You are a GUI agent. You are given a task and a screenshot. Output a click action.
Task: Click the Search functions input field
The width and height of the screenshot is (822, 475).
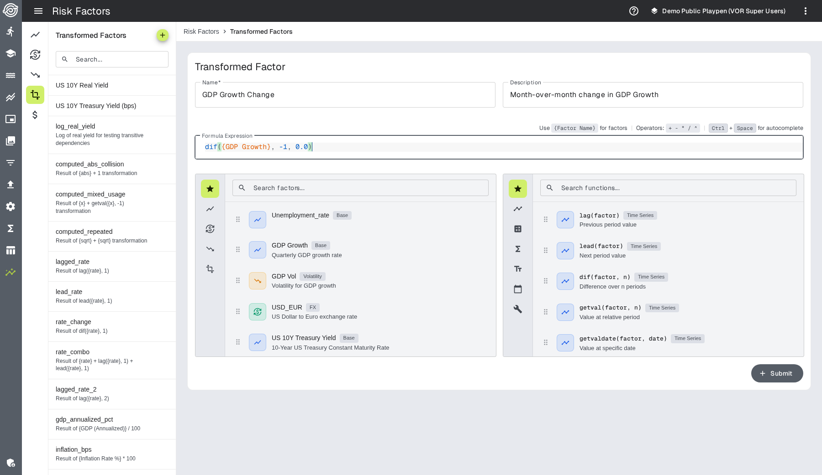pos(668,188)
